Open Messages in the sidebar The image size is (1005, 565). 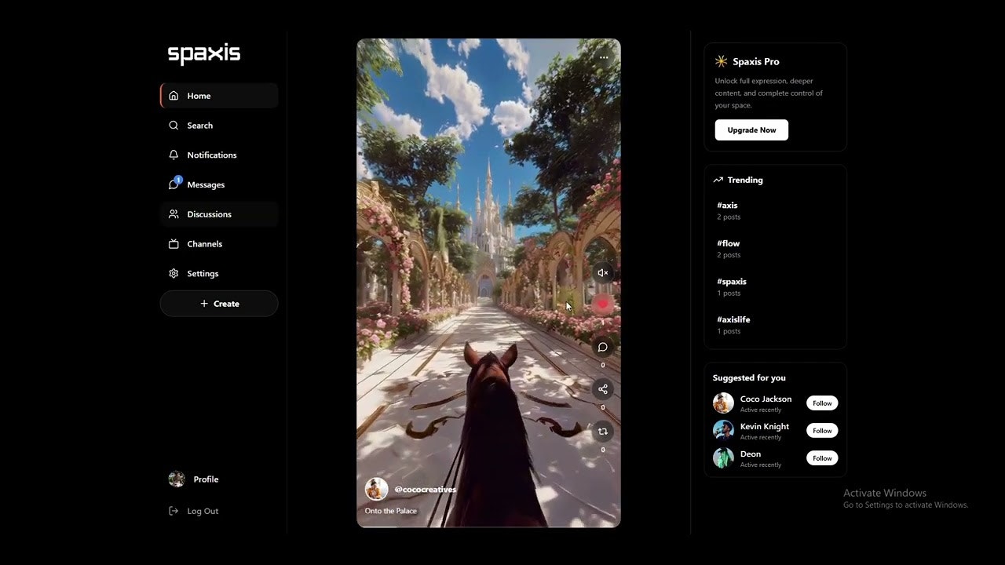point(219,184)
